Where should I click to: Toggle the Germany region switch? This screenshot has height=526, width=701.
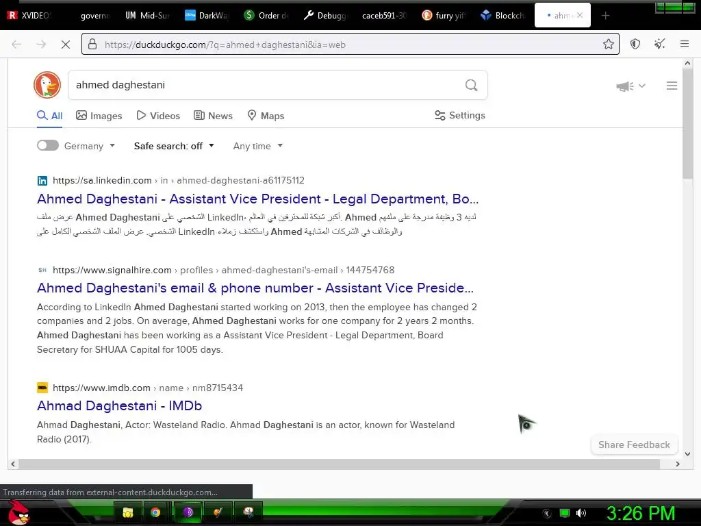[48, 145]
